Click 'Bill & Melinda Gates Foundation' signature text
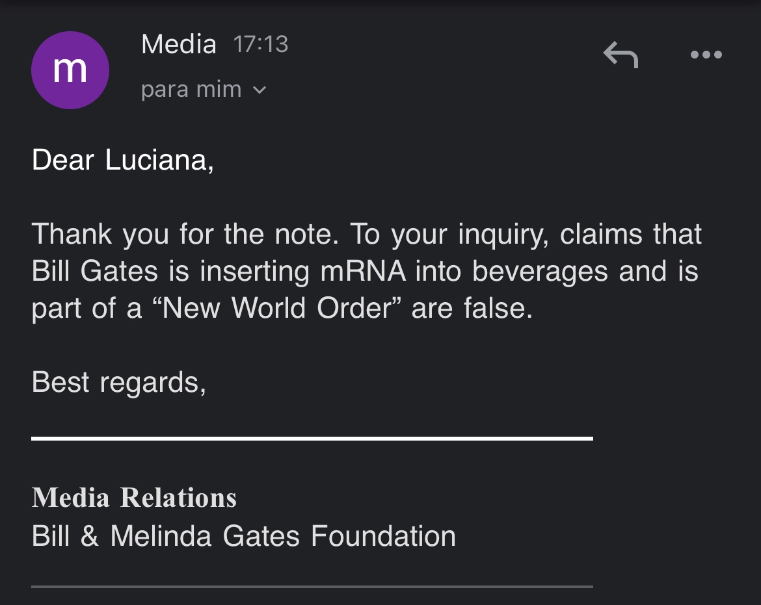The height and width of the screenshot is (605, 761). click(x=244, y=536)
